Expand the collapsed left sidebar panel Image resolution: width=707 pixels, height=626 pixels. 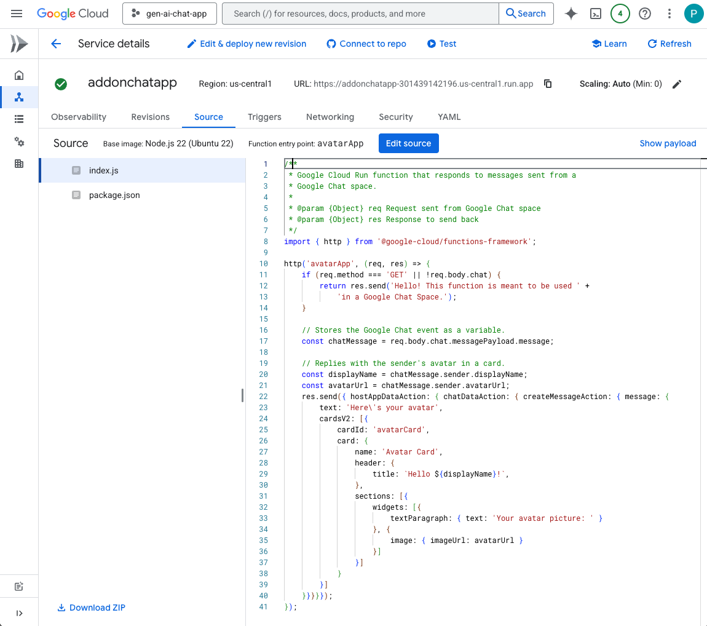point(19,613)
